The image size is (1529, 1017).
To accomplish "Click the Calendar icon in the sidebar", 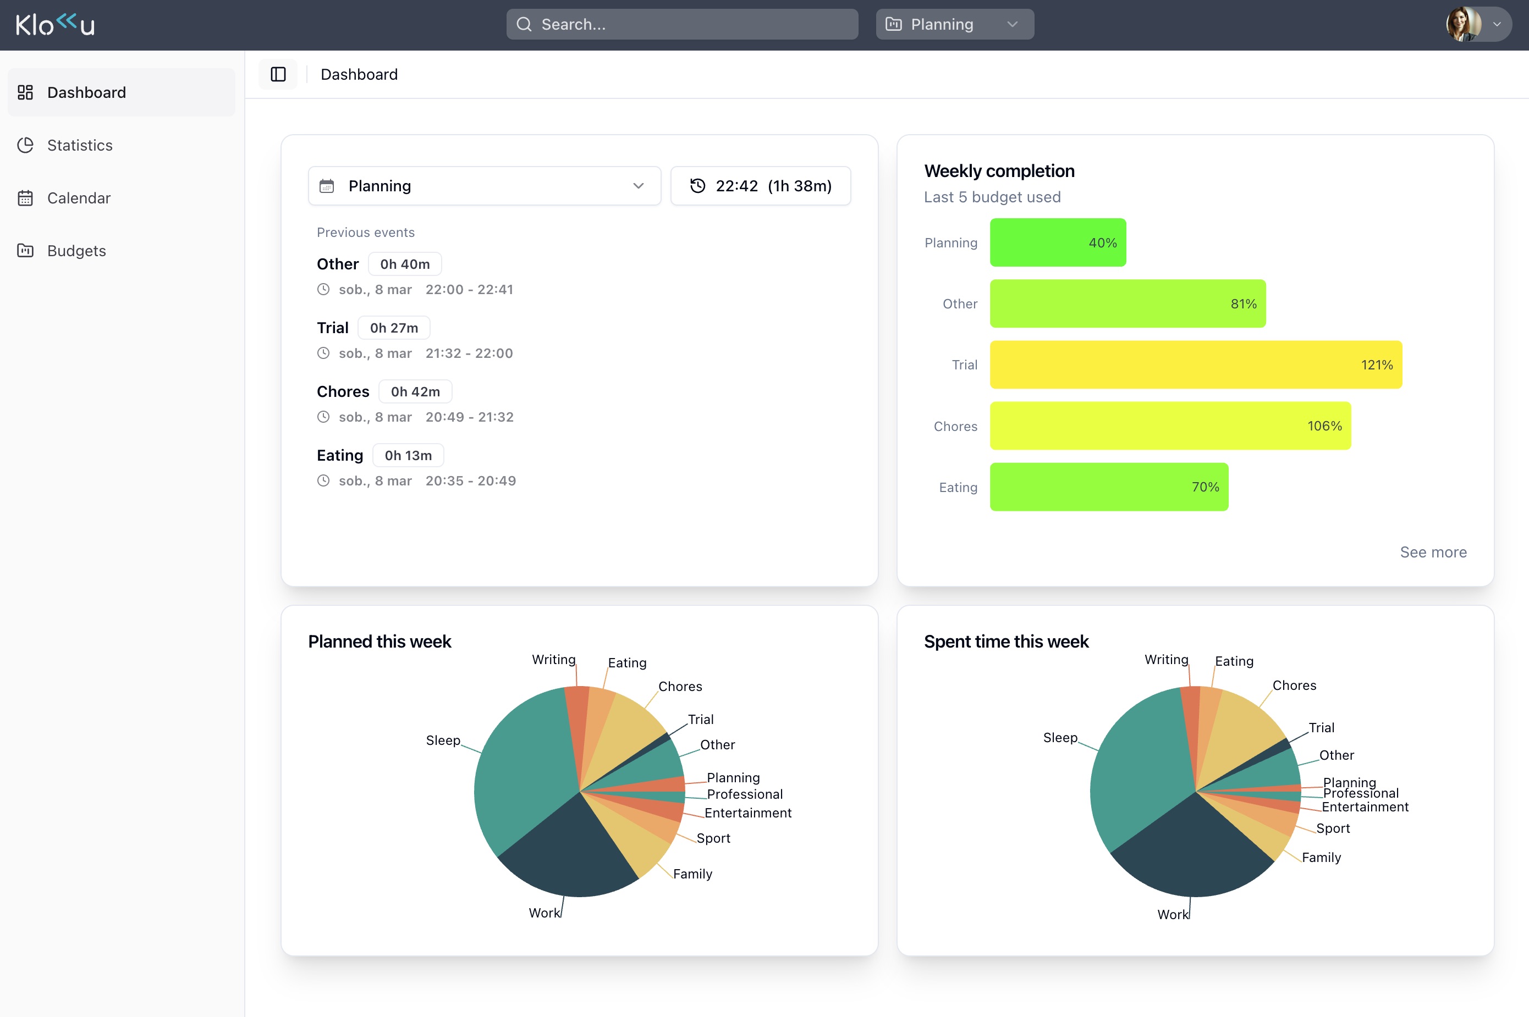I will (x=25, y=198).
